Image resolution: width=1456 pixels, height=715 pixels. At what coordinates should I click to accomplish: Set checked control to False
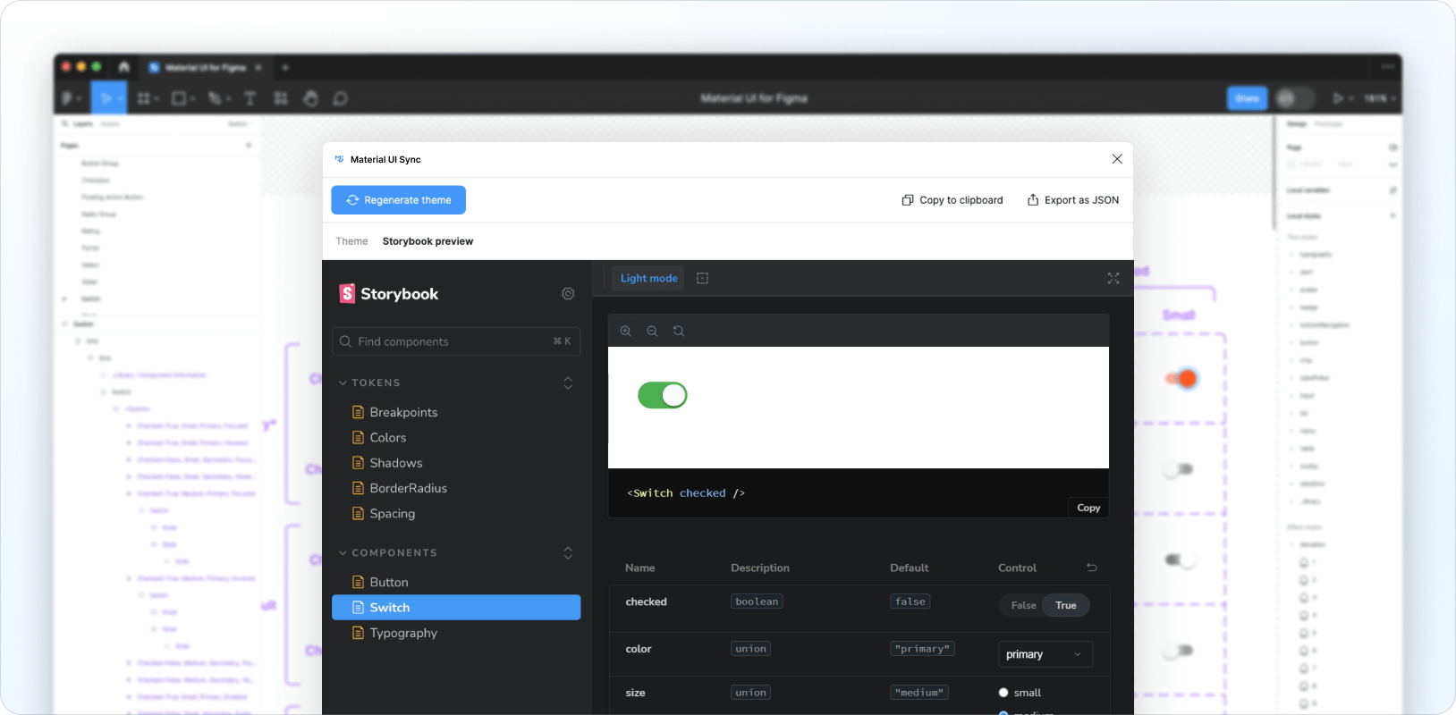click(1023, 605)
